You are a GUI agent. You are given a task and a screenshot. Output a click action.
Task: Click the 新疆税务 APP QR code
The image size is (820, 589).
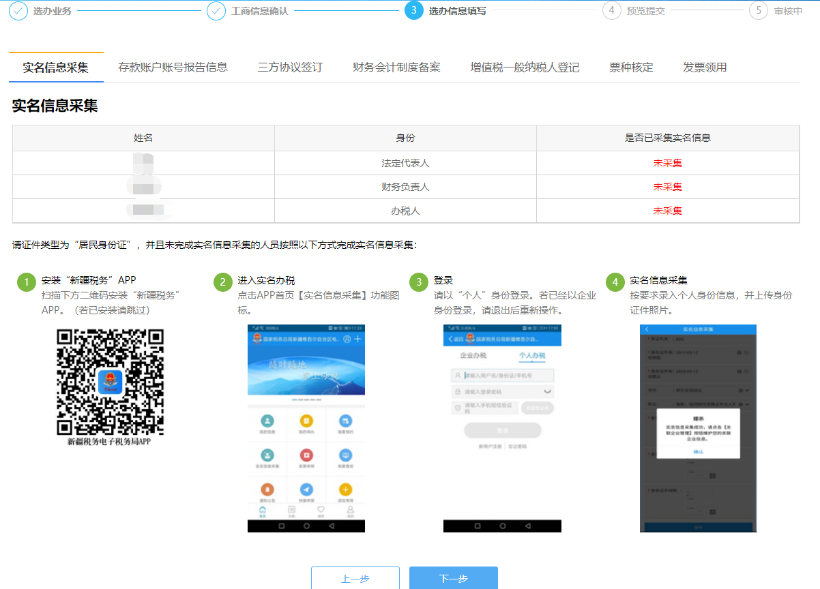(110, 382)
